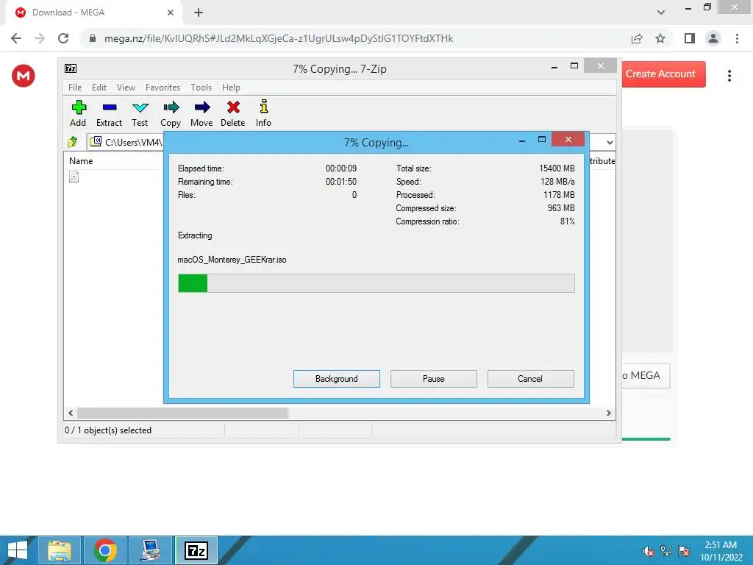This screenshot has height=565, width=753.
Task: Click the Total size value 15400 MB
Action: (557, 168)
